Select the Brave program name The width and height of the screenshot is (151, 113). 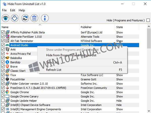14,67
